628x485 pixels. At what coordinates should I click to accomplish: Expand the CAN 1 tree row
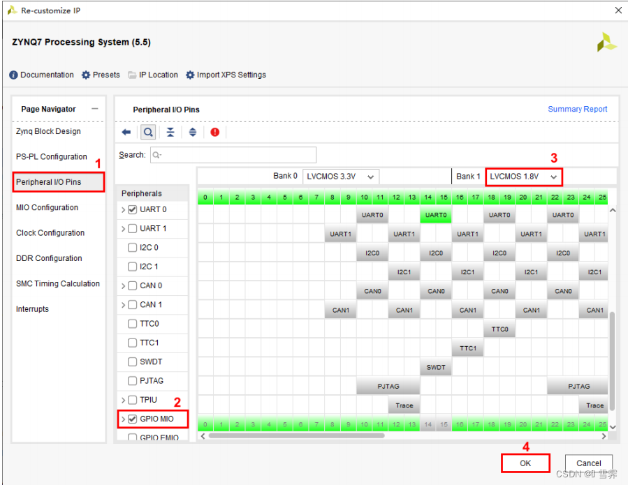tap(123, 305)
